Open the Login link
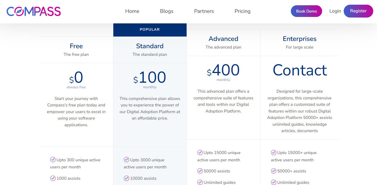 [x=335, y=11]
